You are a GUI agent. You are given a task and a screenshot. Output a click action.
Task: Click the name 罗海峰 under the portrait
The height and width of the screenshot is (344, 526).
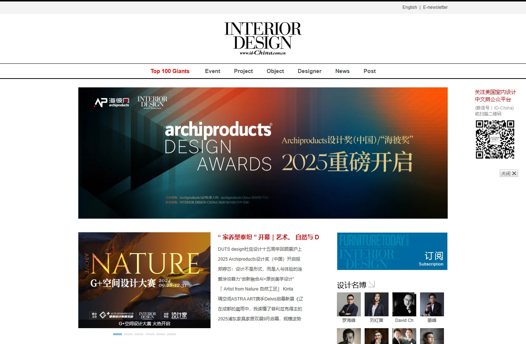[x=349, y=320]
